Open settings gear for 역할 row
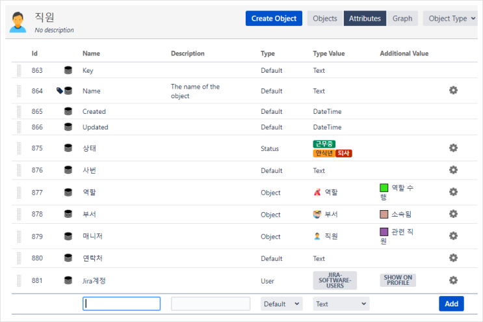This screenshot has height=322, width=483. click(x=453, y=192)
